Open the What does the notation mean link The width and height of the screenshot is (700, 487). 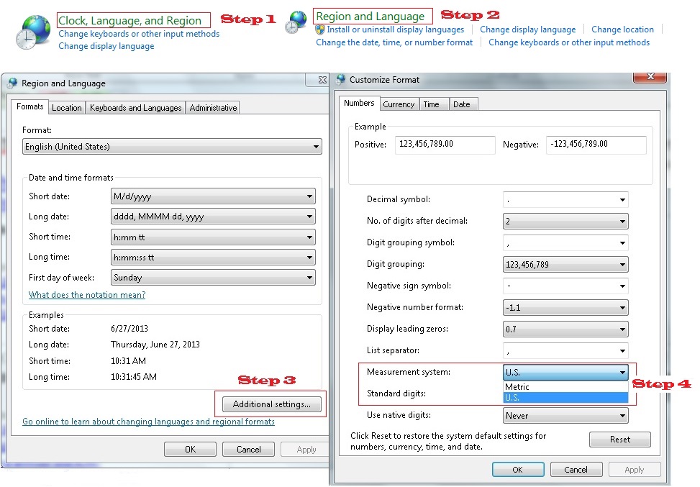click(x=86, y=294)
